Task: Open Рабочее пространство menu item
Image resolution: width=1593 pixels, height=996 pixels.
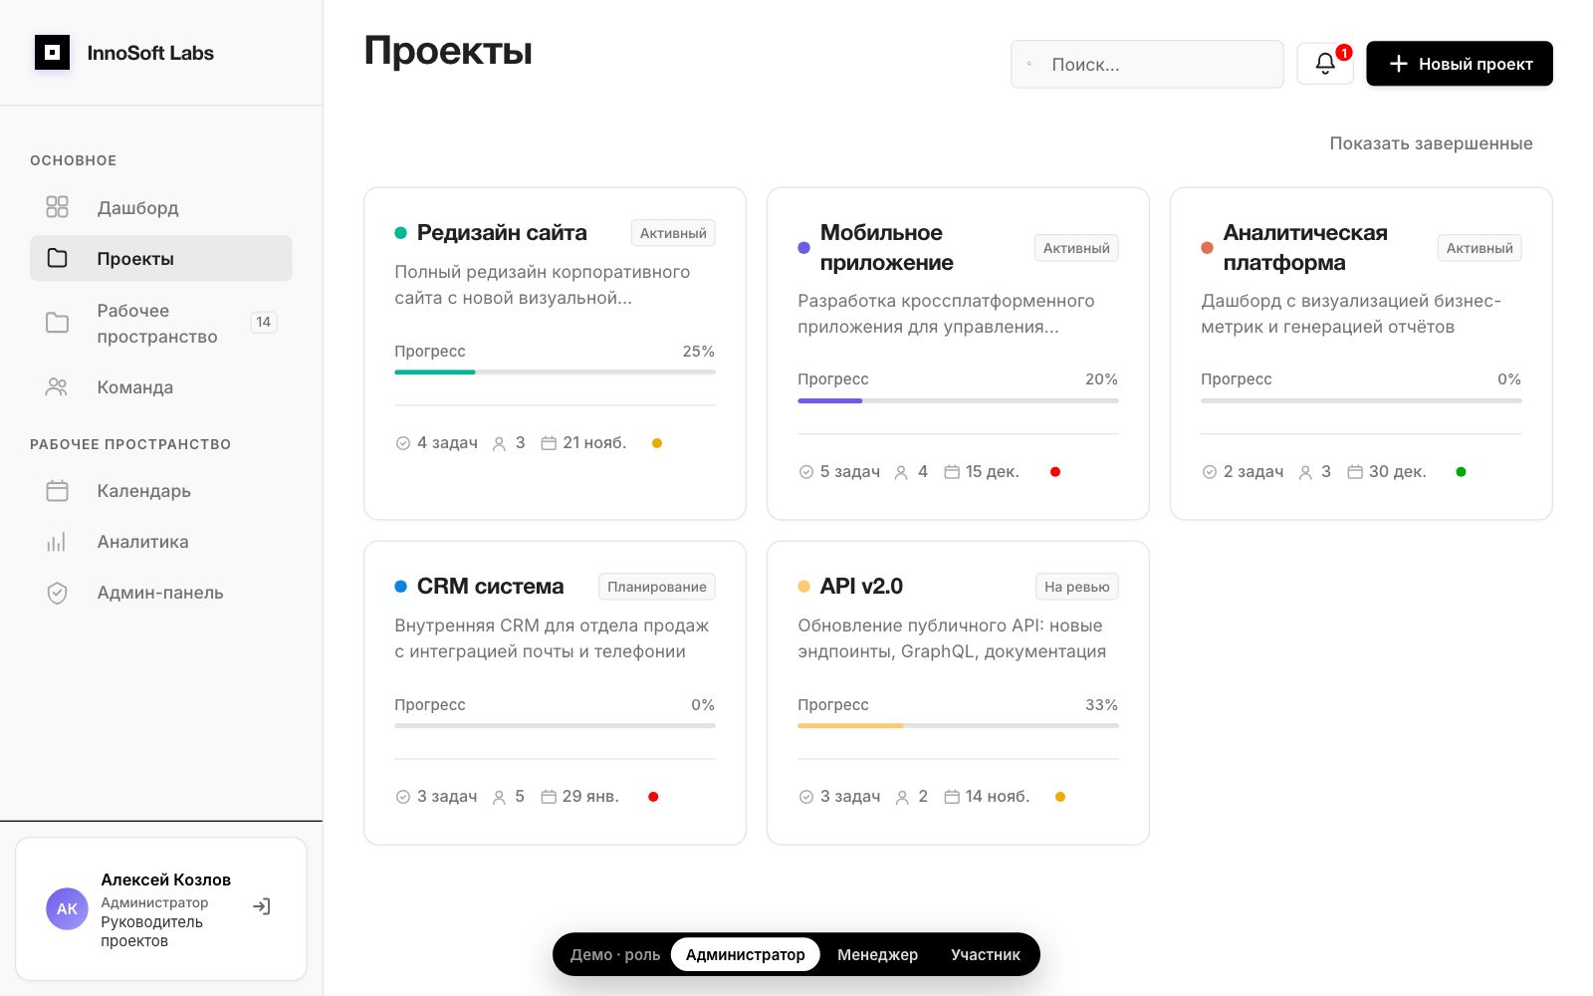Action: 161,323
